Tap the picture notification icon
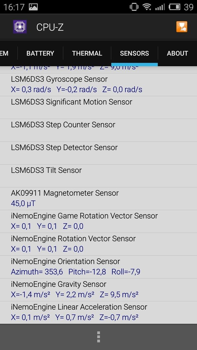The width and height of the screenshot is (197, 350). click(x=33, y=7)
